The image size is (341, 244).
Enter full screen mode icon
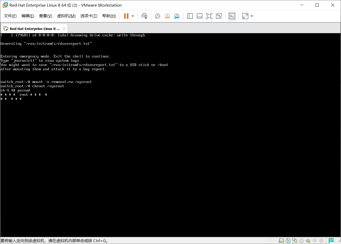209,16
